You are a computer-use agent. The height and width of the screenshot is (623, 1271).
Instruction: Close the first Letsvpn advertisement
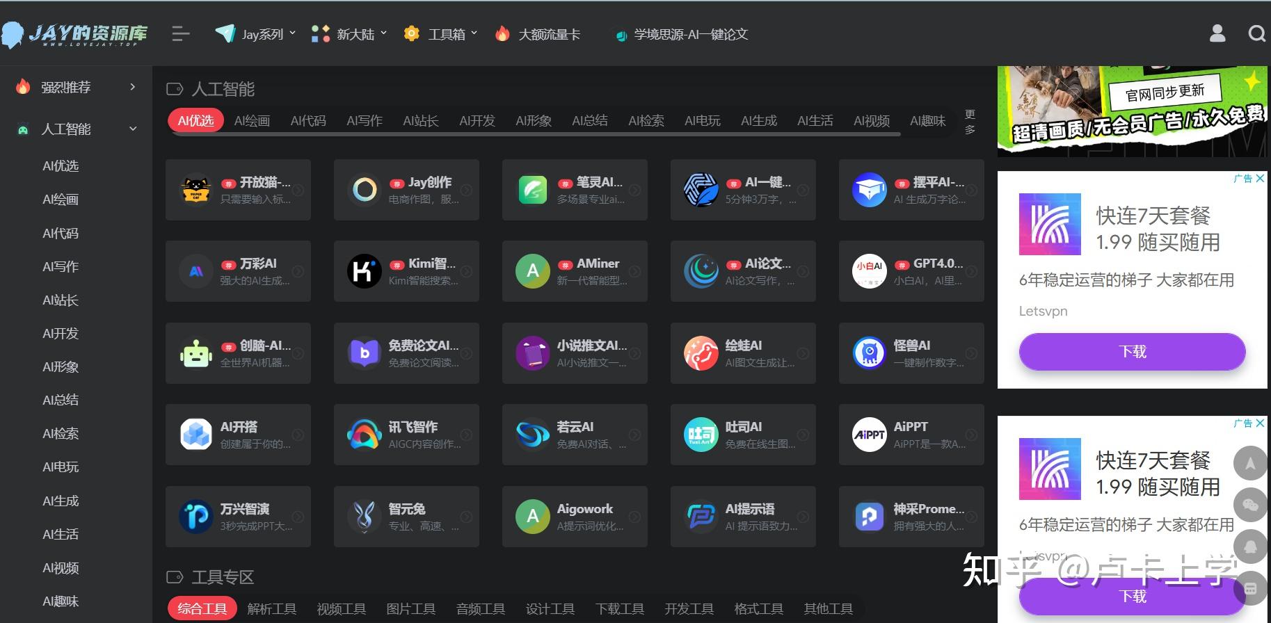pyautogui.click(x=1260, y=179)
